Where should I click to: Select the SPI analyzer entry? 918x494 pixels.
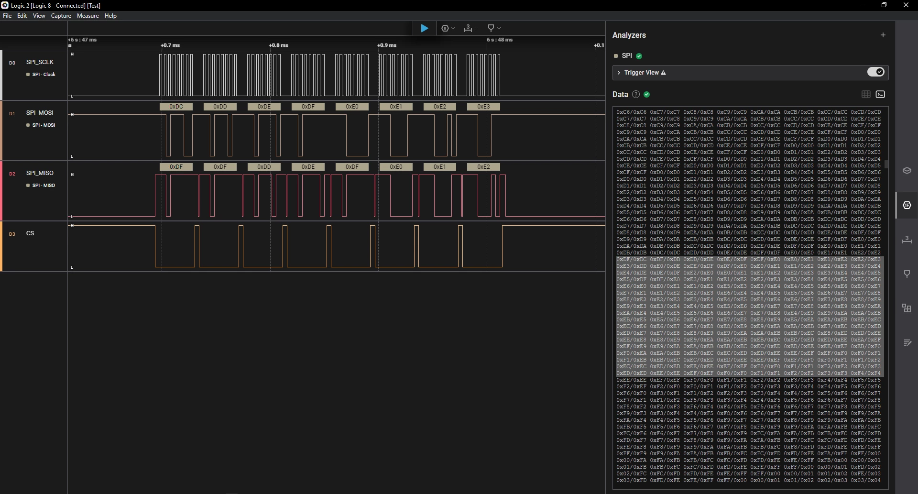[x=627, y=55]
